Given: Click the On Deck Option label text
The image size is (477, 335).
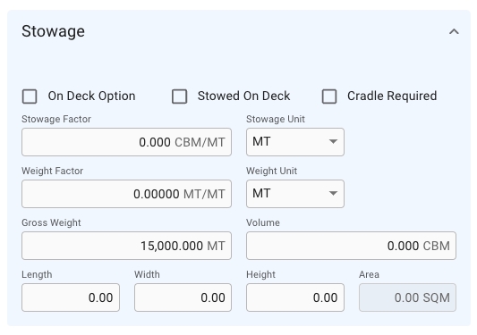Looking at the screenshot, I should (x=91, y=96).
